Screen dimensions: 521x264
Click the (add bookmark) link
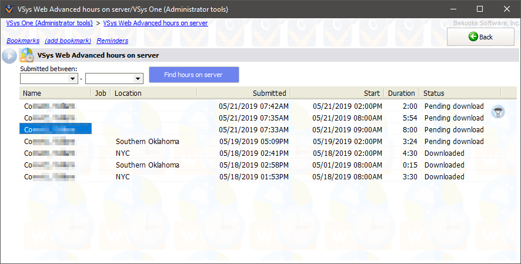point(68,41)
